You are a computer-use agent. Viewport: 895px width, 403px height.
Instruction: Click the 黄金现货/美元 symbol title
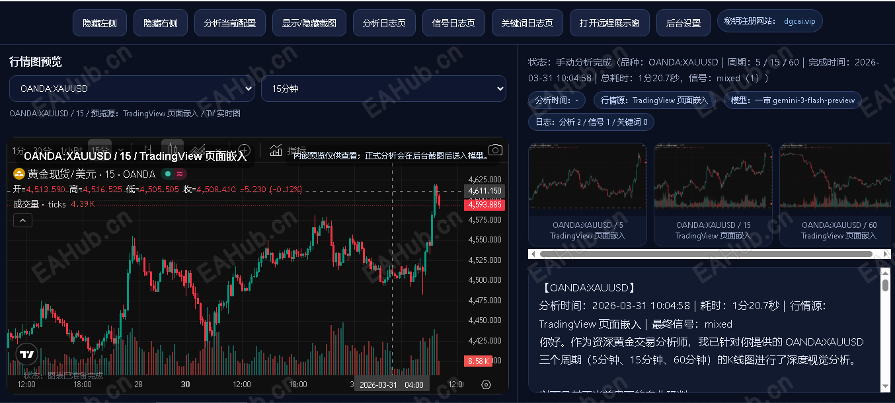(61, 174)
